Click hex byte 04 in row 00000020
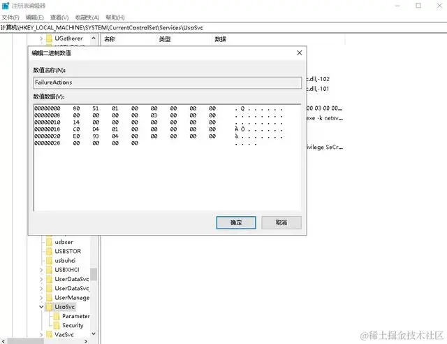 pyautogui.click(x=115, y=136)
